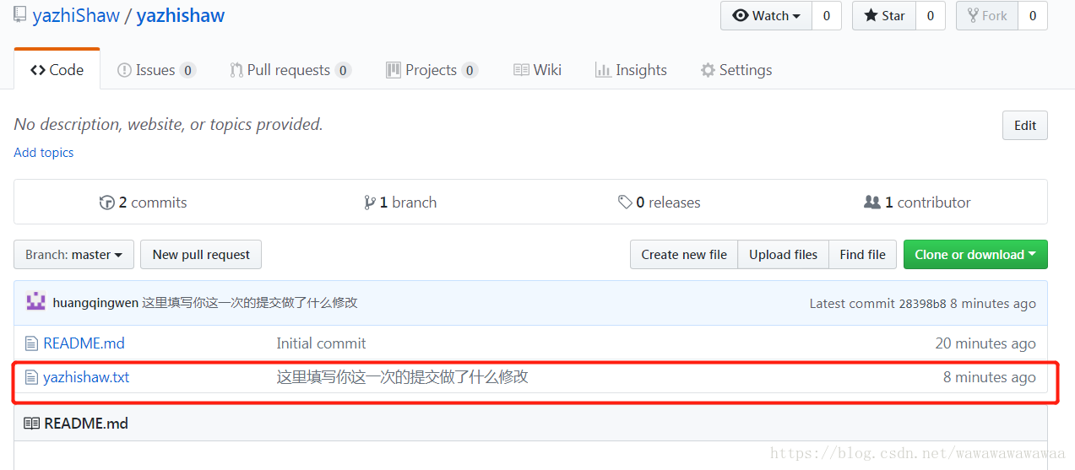The height and width of the screenshot is (470, 1075).
Task: Click the book icon in README.md header
Action: click(31, 424)
